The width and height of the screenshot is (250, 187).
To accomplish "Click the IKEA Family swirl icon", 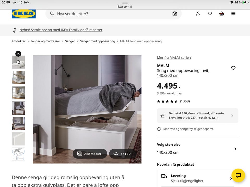I will click(x=15, y=30).
